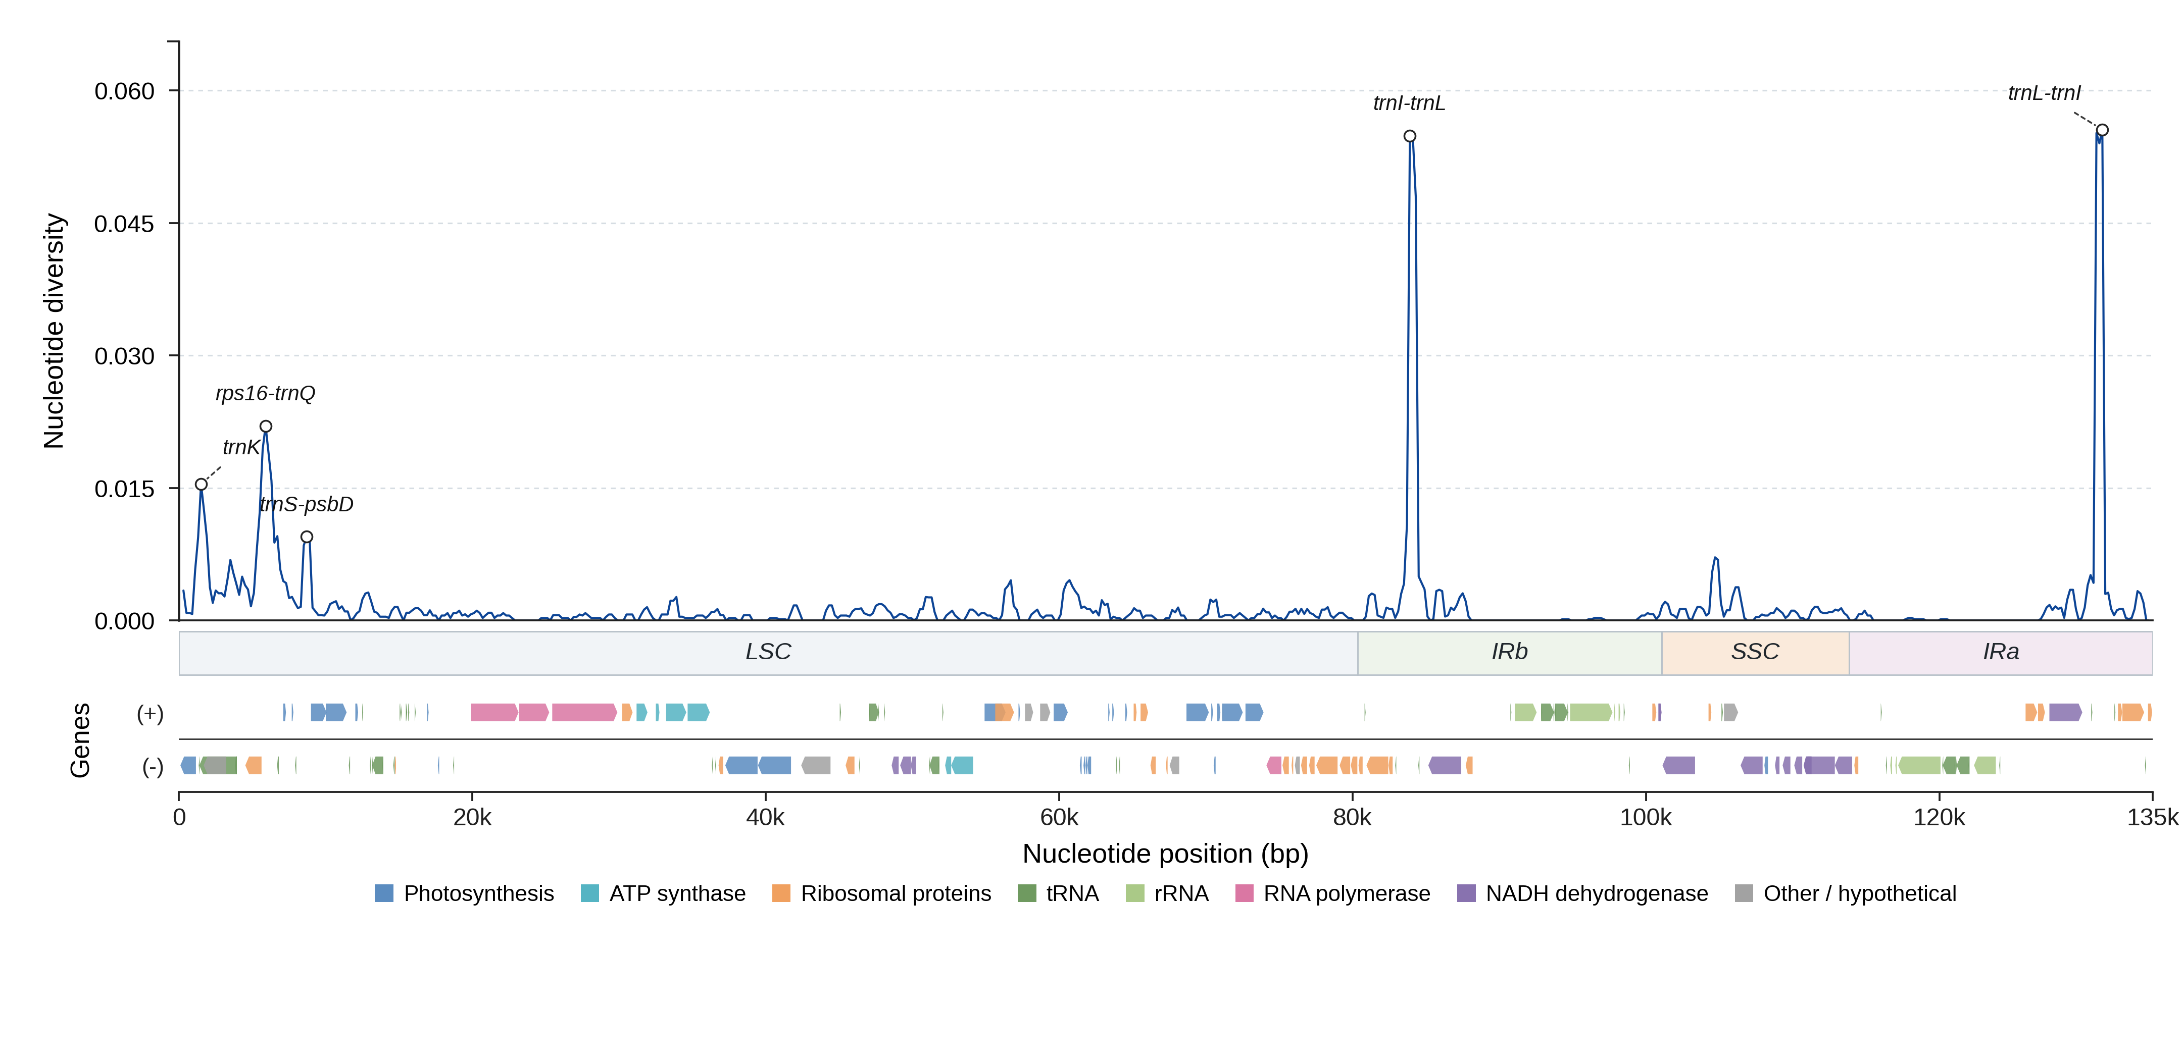The width and height of the screenshot is (2183, 1061).
Task: Select the '60k' x-axis tick label
Action: 1059,818
